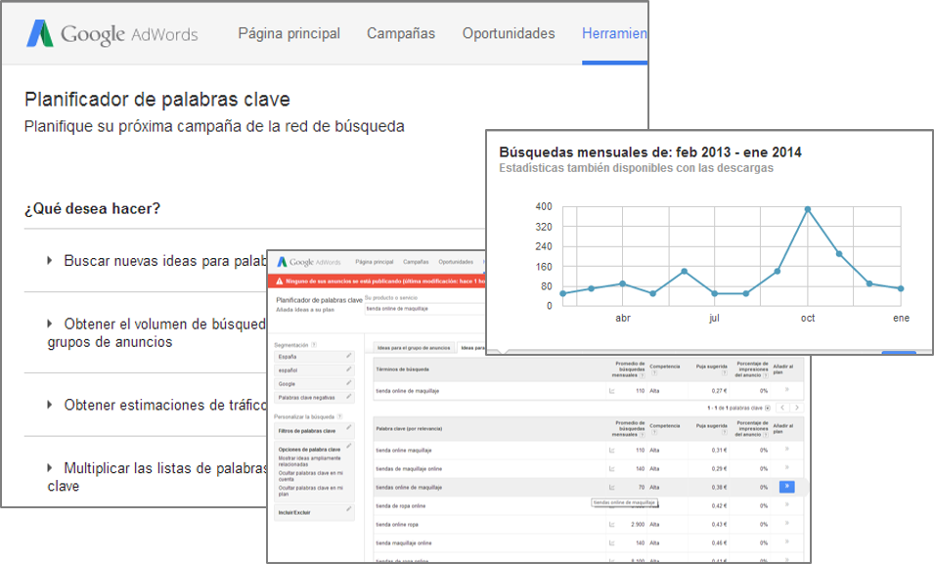Expand 'Multiplicar las listas de palabras clave' option
Image resolution: width=934 pixels, height=564 pixels.
pyautogui.click(x=50, y=467)
